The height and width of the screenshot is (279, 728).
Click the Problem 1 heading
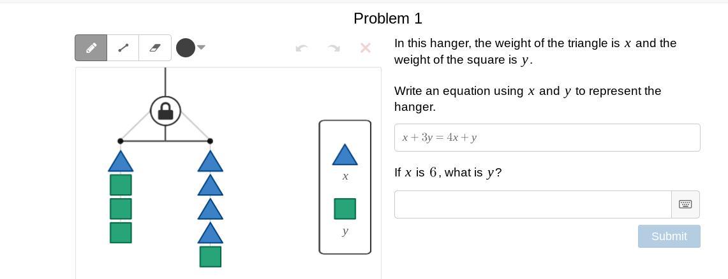click(388, 18)
